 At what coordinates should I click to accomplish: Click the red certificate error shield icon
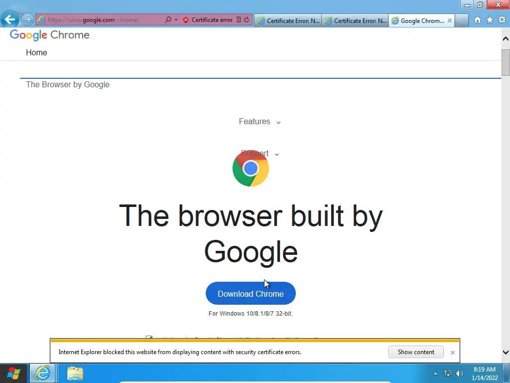point(186,20)
